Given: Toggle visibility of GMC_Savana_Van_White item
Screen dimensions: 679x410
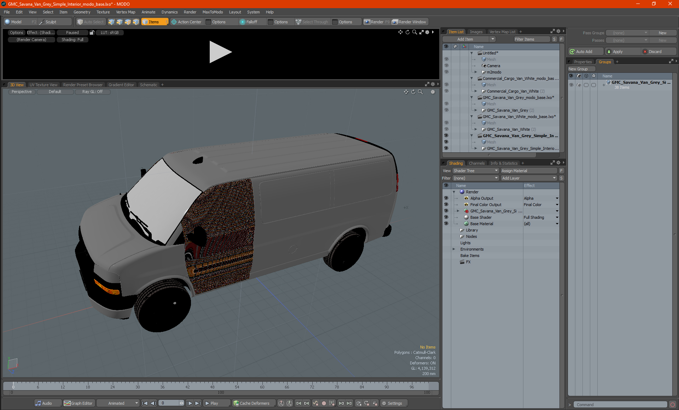Looking at the screenshot, I should (446, 129).
